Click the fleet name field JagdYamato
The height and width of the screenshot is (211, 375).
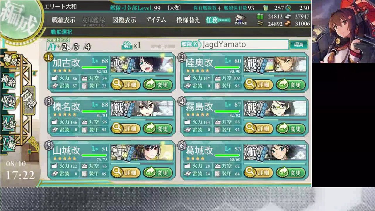point(243,45)
